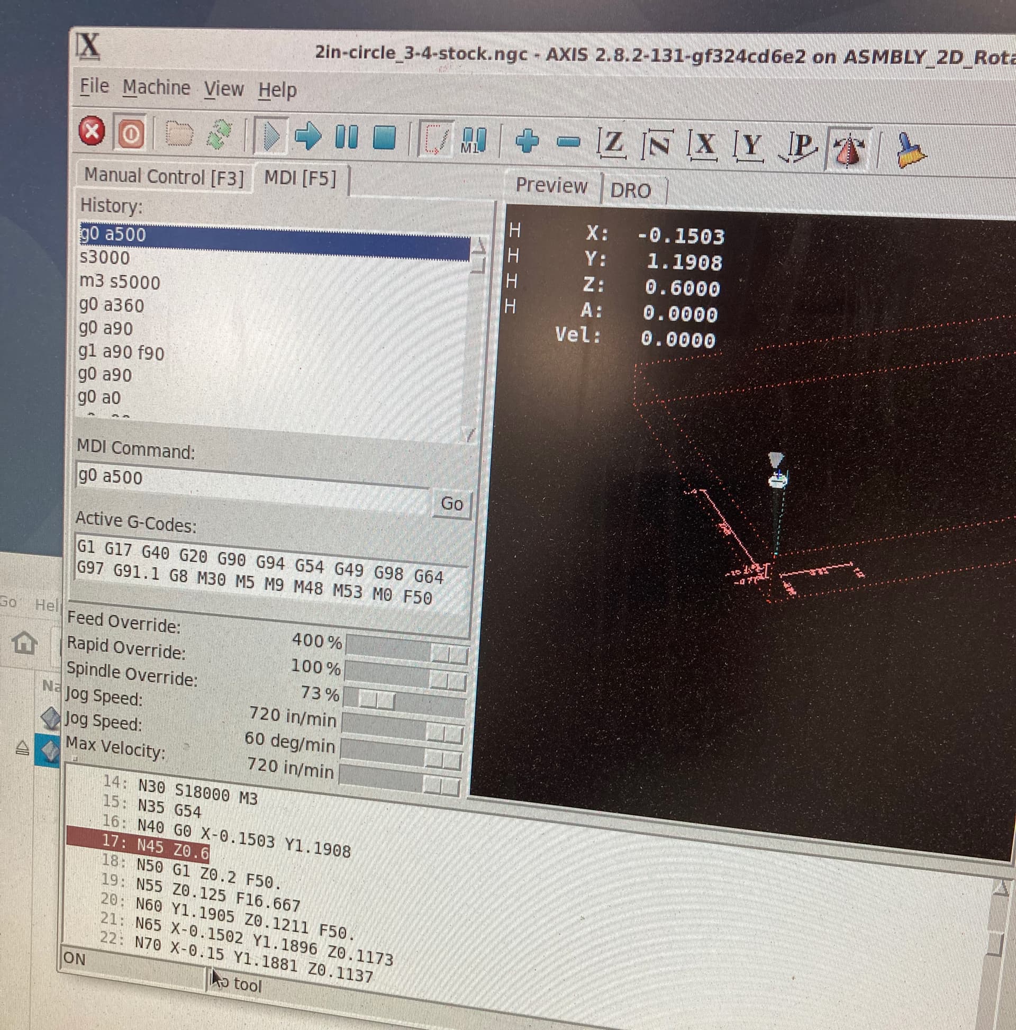Select history entry 's3000'
The height and width of the screenshot is (1030, 1016).
tap(104, 257)
